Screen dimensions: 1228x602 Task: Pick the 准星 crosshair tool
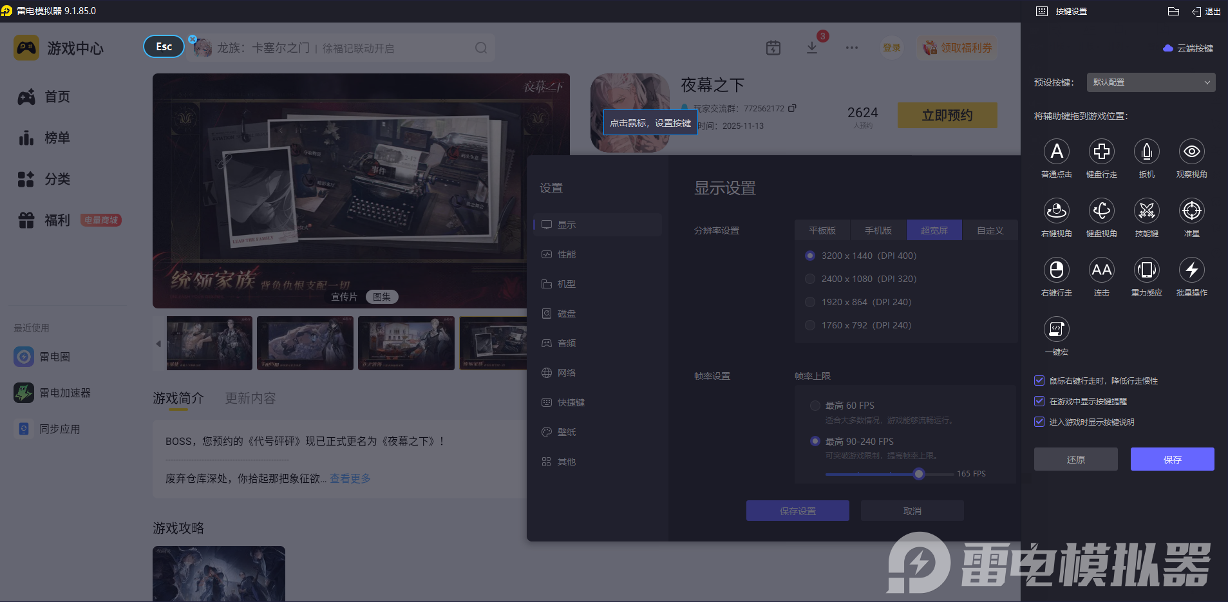click(1191, 211)
